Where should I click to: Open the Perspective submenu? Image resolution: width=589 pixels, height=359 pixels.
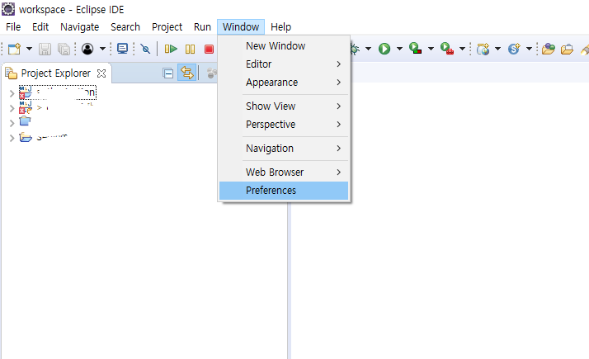pos(284,125)
